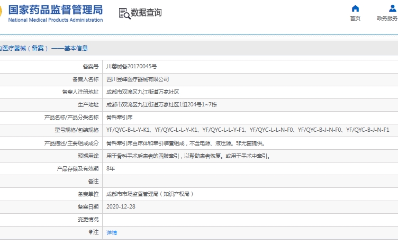
Task: Click the product name 骨科牵引床
Action: tap(119, 118)
